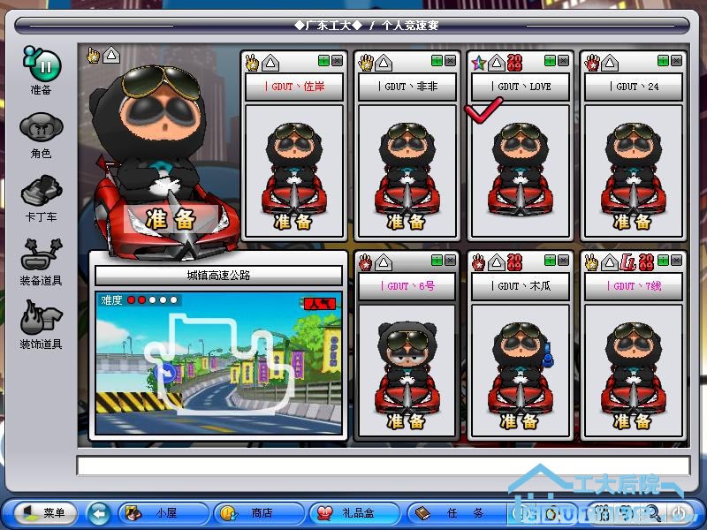Click the blue back arrow in bottom bar
Viewport: 707px width, 530px height.
point(99,512)
